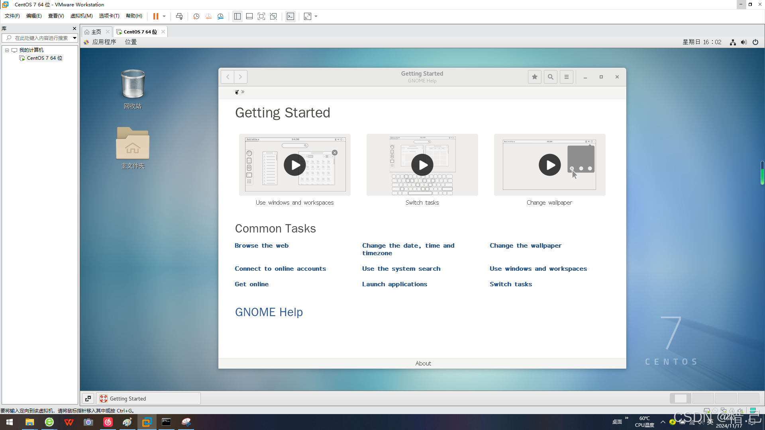
Task: Click the 星期日 16:02 clock in top bar
Action: 702,42
